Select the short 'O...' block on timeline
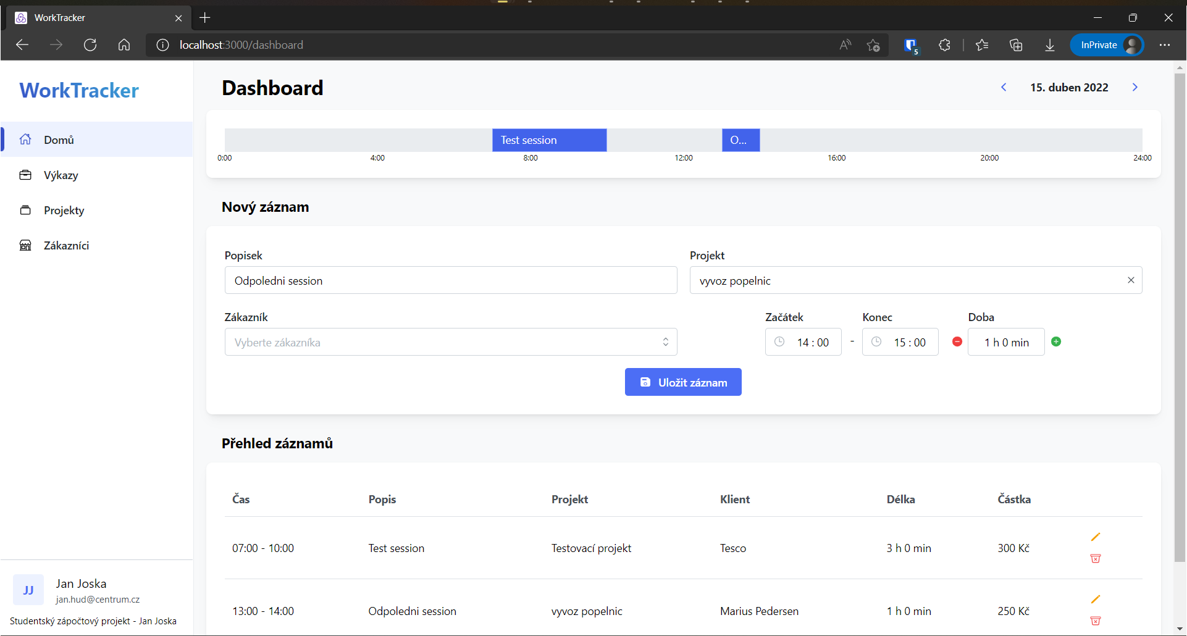Screen dimensions: 1187x636 point(740,140)
